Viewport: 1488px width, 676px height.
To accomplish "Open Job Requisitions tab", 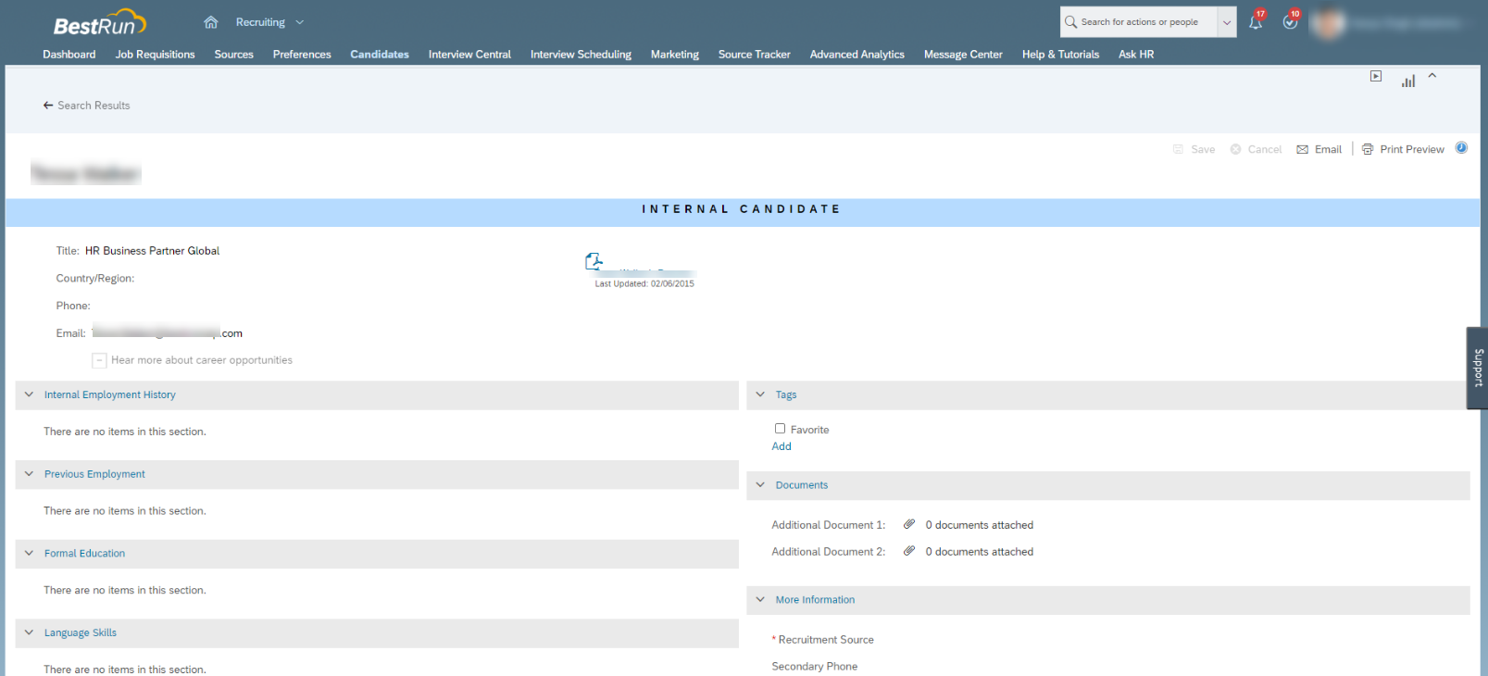I will point(155,55).
